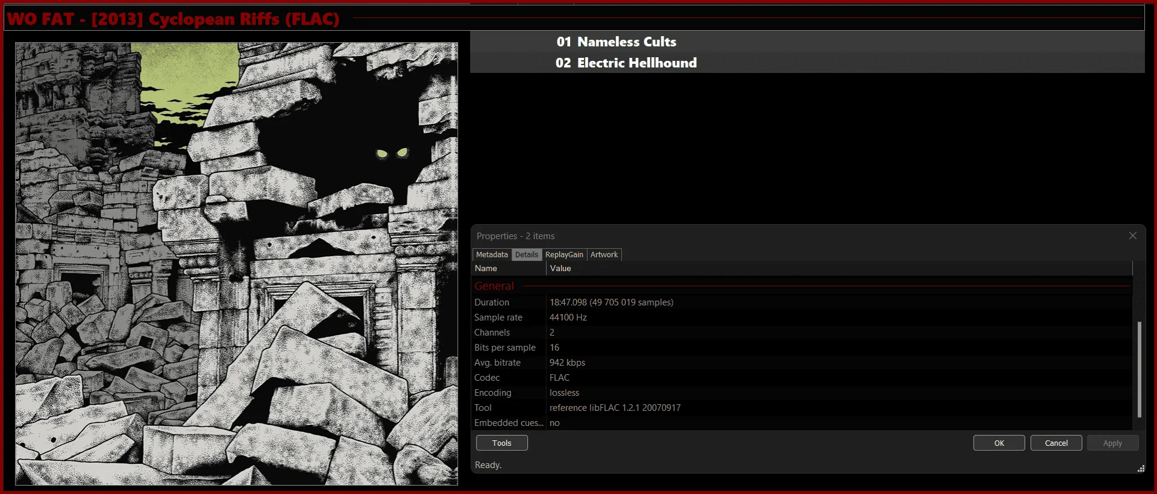
Task: Select the Bits per sample row
Action: point(803,348)
